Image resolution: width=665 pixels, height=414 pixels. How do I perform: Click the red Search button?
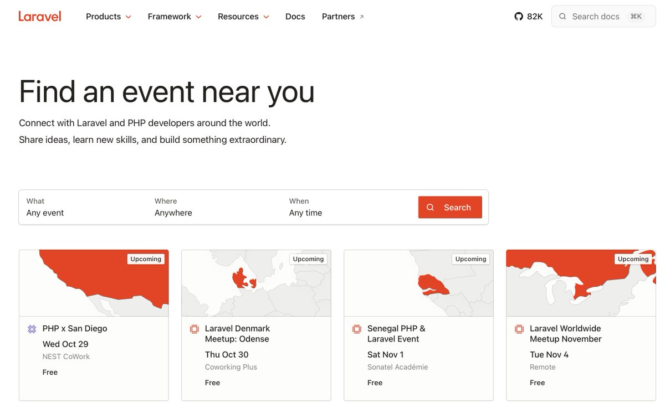[450, 208]
